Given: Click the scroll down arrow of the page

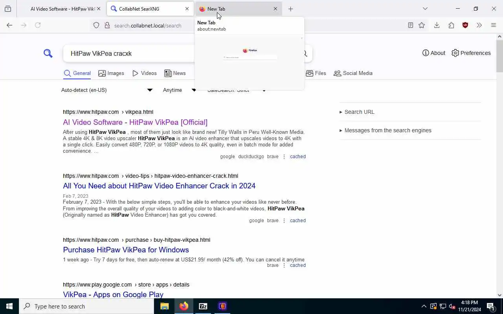Looking at the screenshot, I should click(499, 295).
